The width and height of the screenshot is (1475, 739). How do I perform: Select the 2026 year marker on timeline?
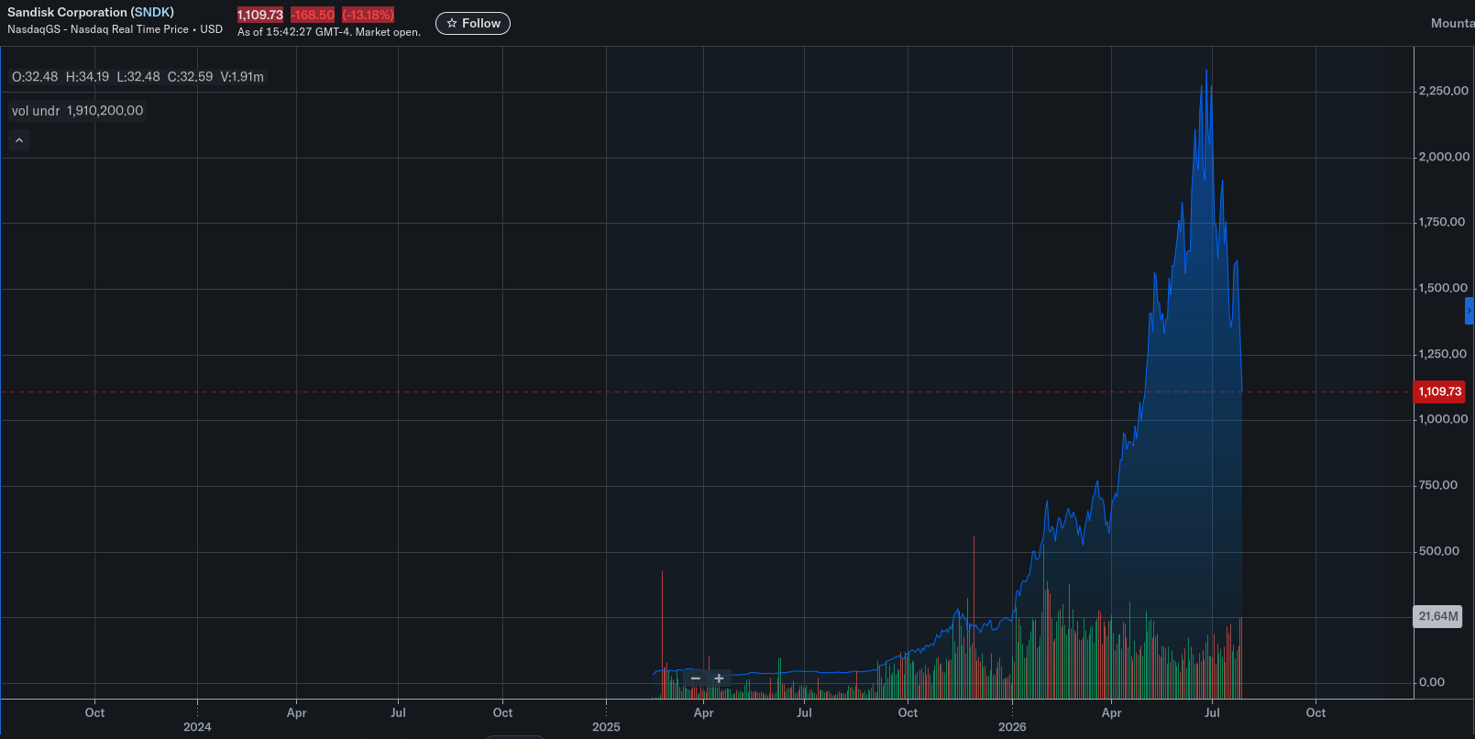[x=1012, y=727]
